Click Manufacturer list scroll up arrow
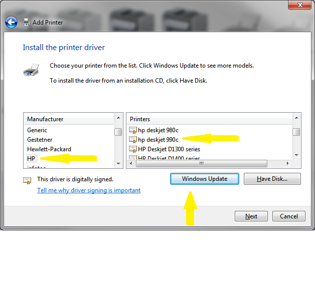 pyautogui.click(x=118, y=118)
